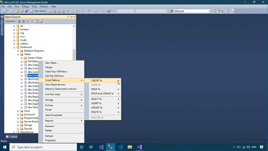268x151 pixels.
Task: Choose Start PowerShell
Action: tap(62, 115)
